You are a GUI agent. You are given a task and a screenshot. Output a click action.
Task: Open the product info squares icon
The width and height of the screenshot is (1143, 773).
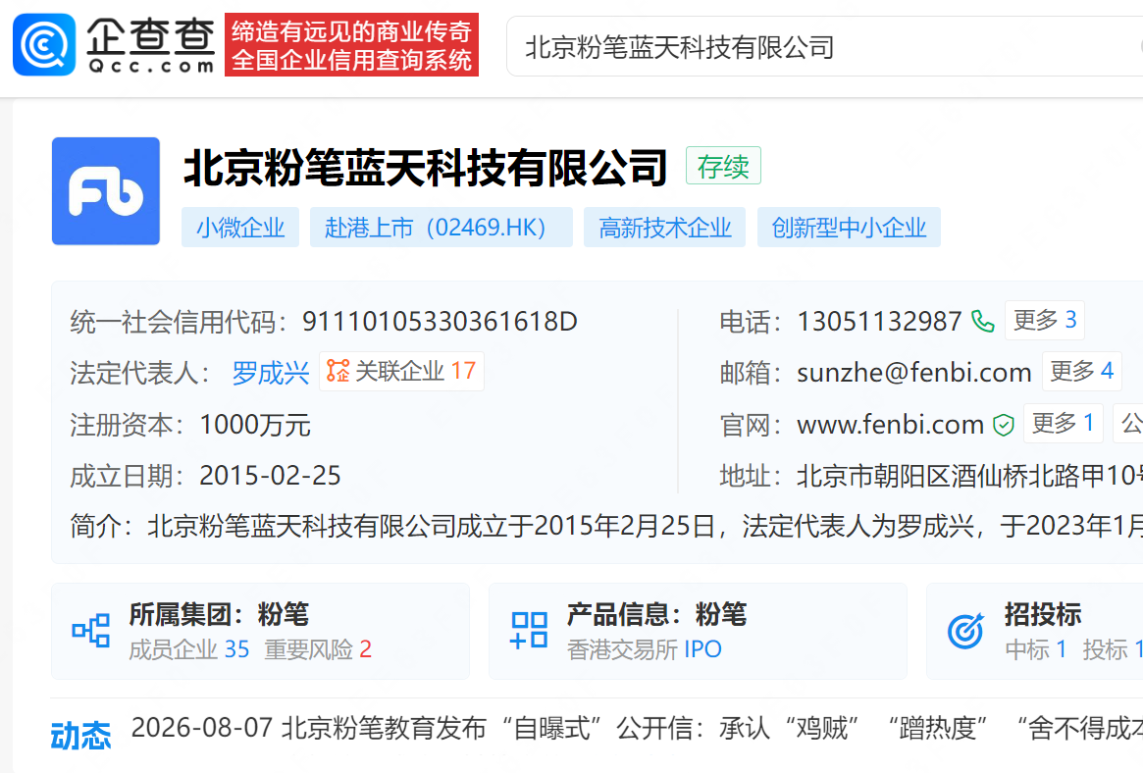tap(529, 630)
